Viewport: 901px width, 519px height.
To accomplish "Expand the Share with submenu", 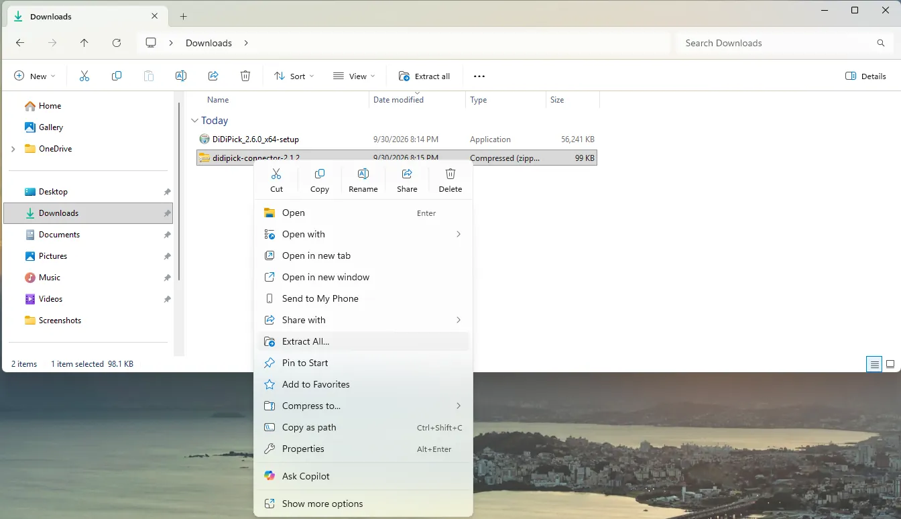I will pyautogui.click(x=459, y=320).
